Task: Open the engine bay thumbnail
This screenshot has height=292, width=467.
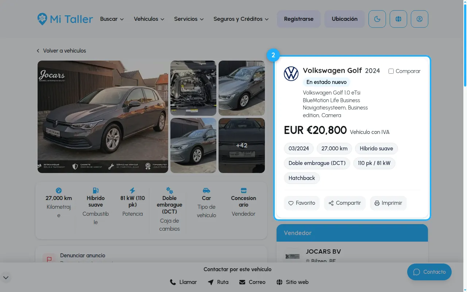Action: [x=193, y=88]
